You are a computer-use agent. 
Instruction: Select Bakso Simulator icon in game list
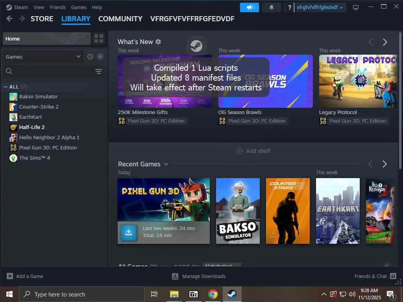[x=13, y=97]
